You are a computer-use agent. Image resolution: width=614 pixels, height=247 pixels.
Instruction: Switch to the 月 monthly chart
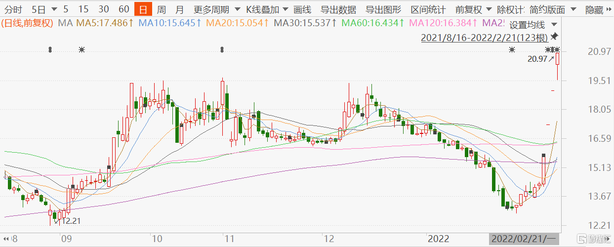pos(179,9)
